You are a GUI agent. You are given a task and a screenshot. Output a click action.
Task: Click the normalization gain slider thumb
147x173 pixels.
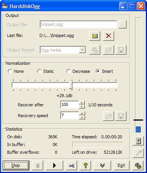coord(71,85)
